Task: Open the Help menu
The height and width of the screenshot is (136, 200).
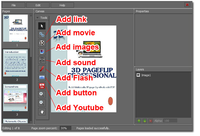Action: coord(62,5)
